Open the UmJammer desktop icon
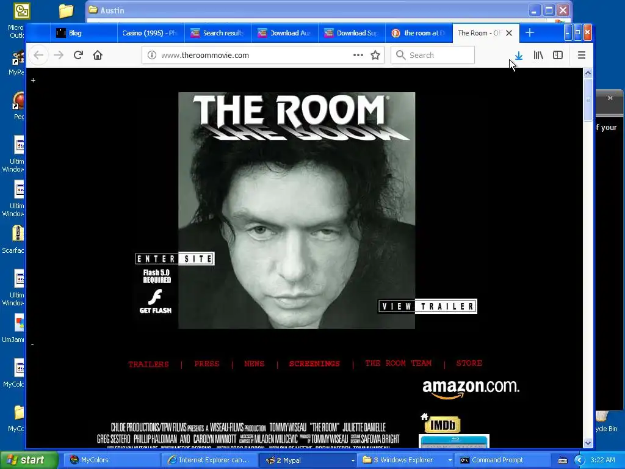625x469 pixels. coord(14,329)
